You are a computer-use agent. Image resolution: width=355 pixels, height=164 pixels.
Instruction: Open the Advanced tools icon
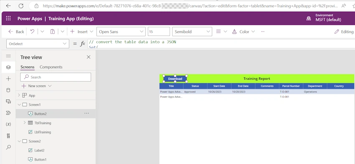tap(8, 136)
